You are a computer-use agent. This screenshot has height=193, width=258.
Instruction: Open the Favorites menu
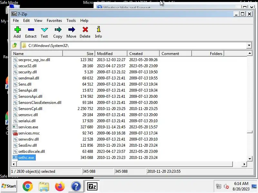[54, 21]
